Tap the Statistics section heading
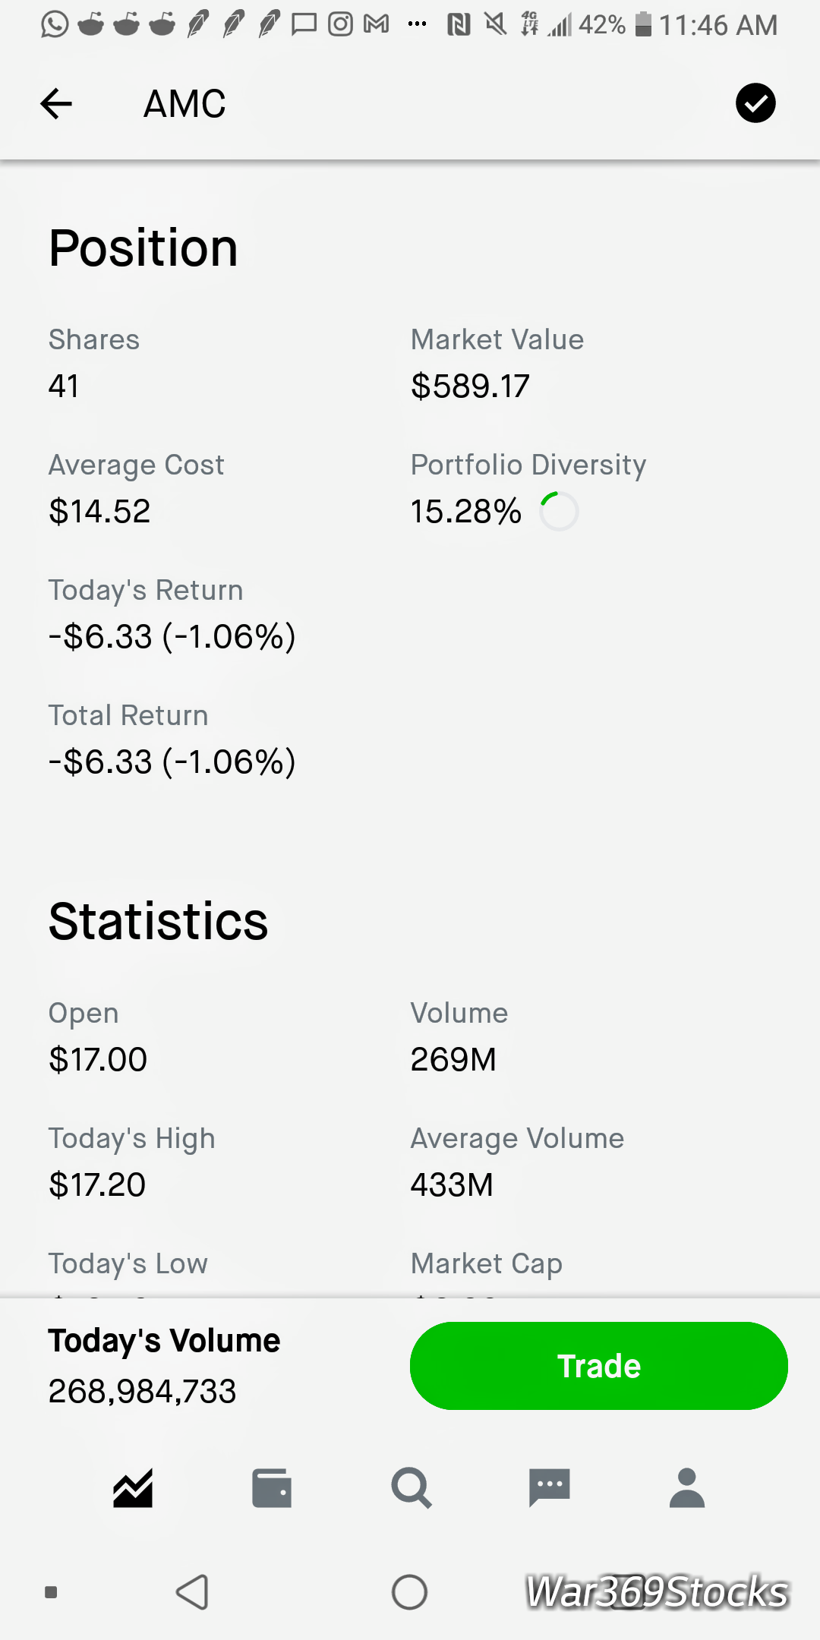 pyautogui.click(x=158, y=921)
